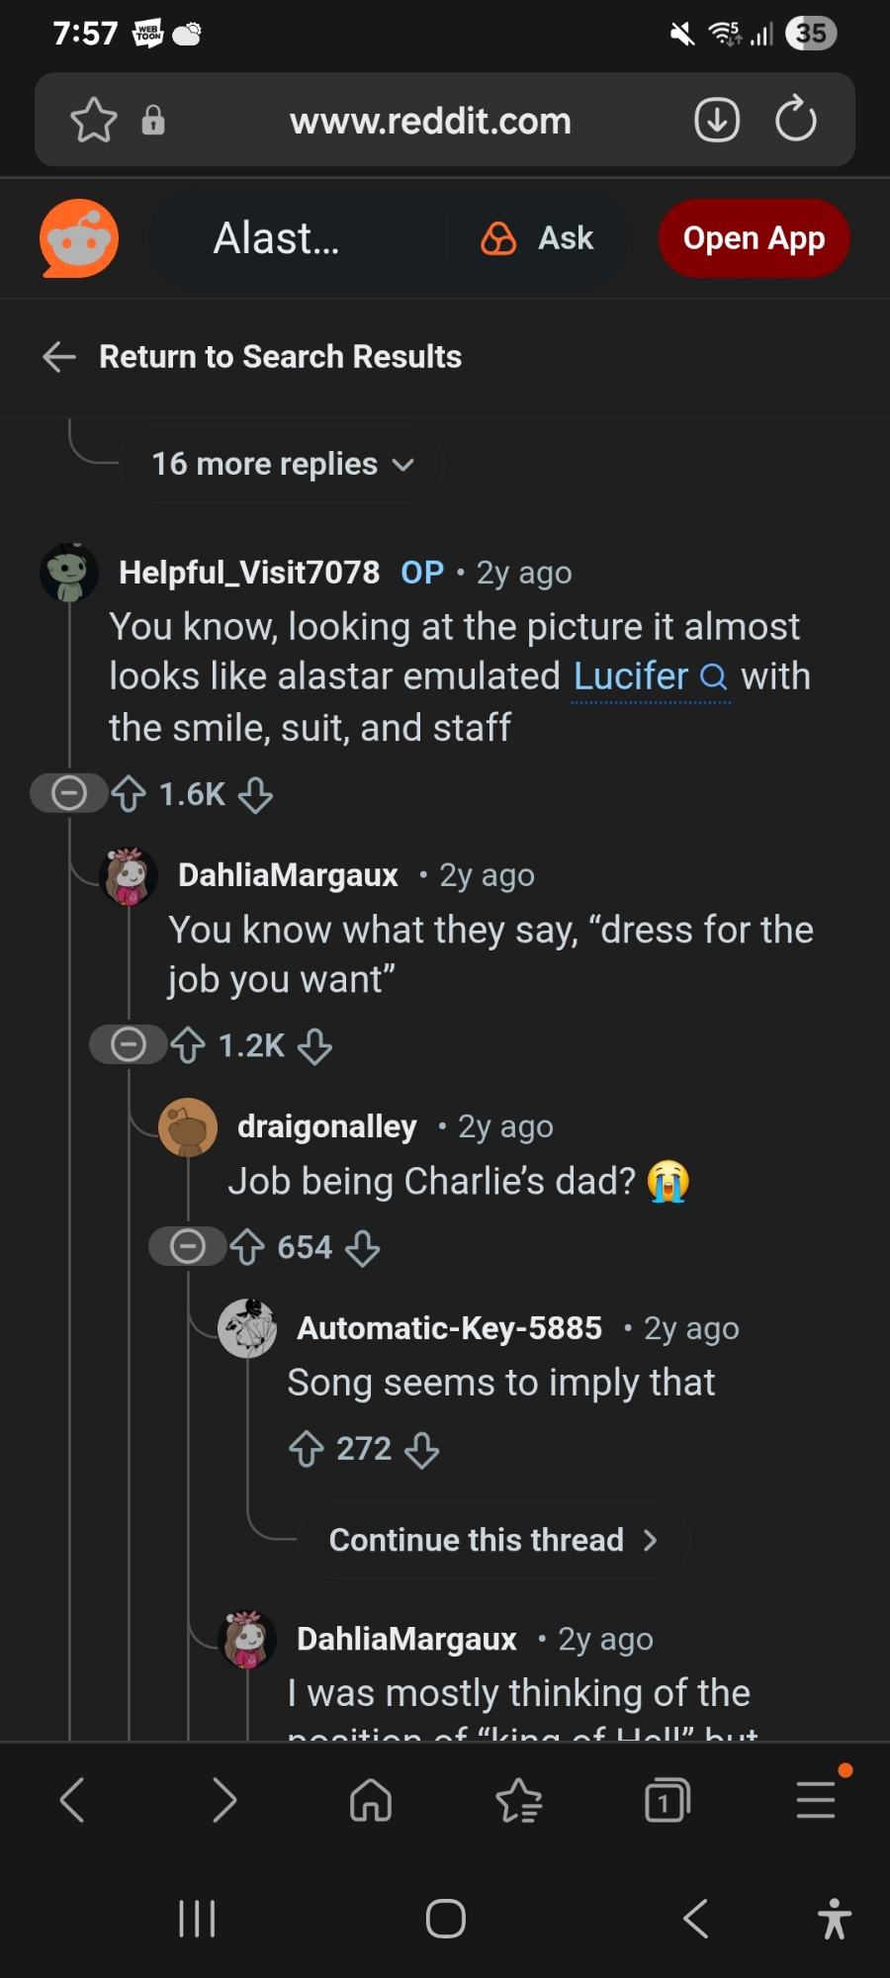Viewport: 890px width, 1978px height.
Task: Tap the Open App button
Action: 754,238
